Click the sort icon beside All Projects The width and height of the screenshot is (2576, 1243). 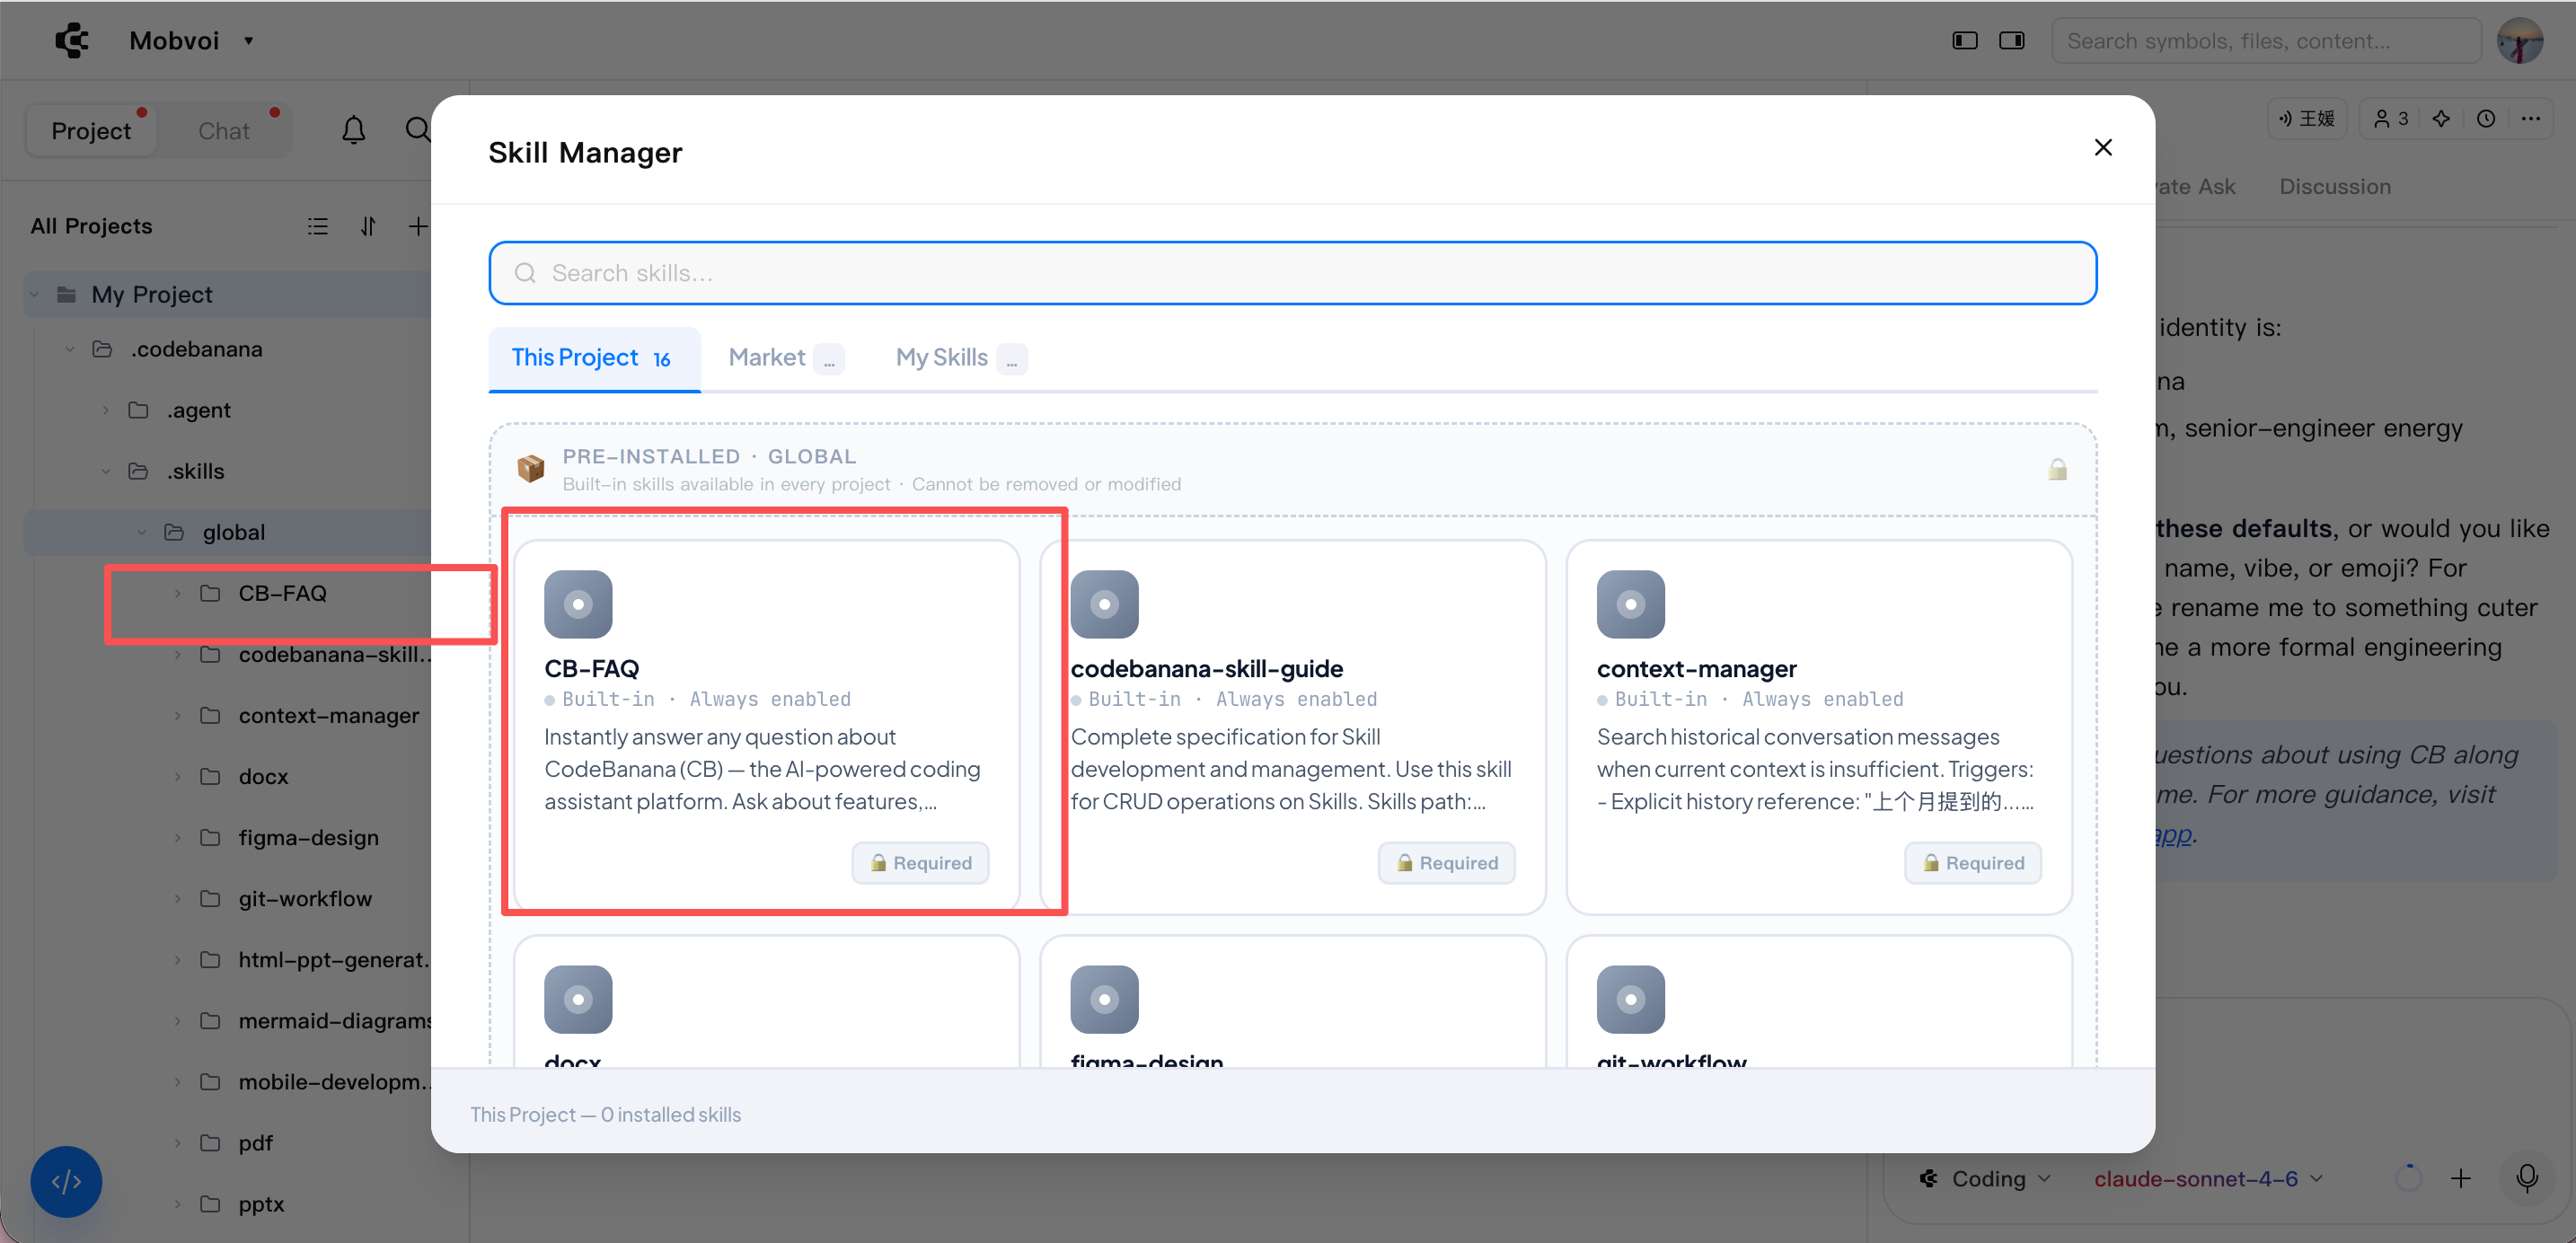pyautogui.click(x=368, y=227)
